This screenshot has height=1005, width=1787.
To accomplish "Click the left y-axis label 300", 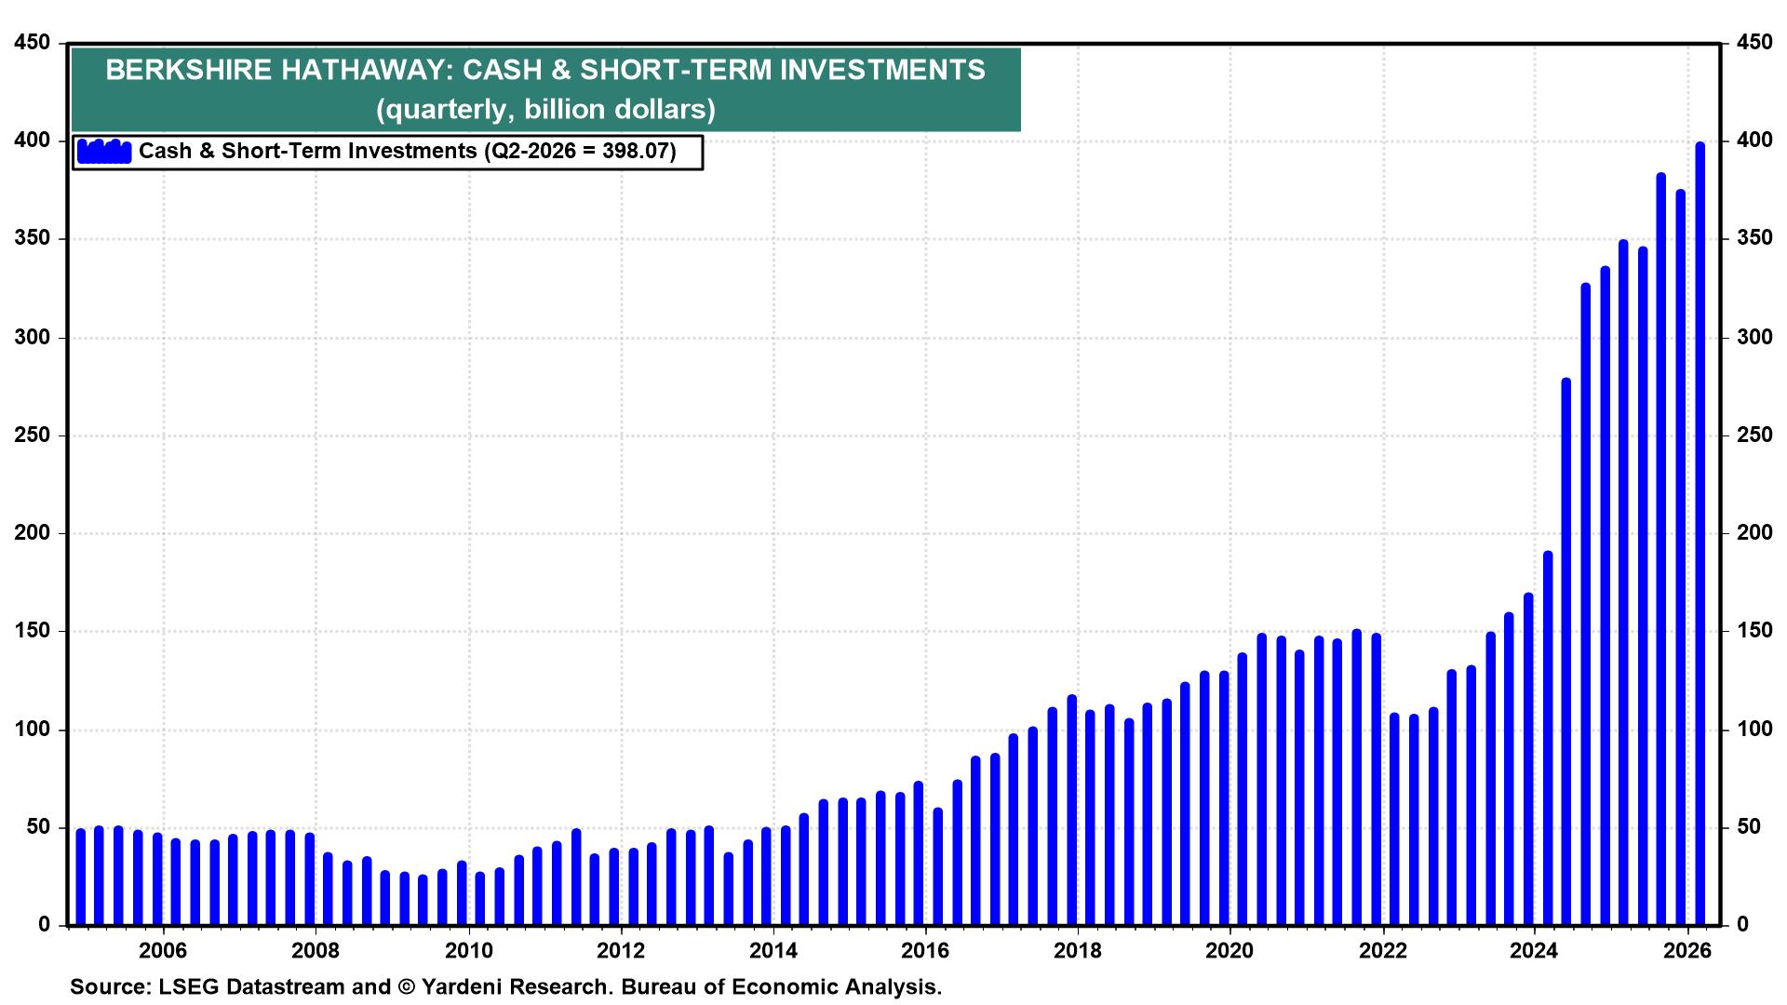I will click(32, 337).
